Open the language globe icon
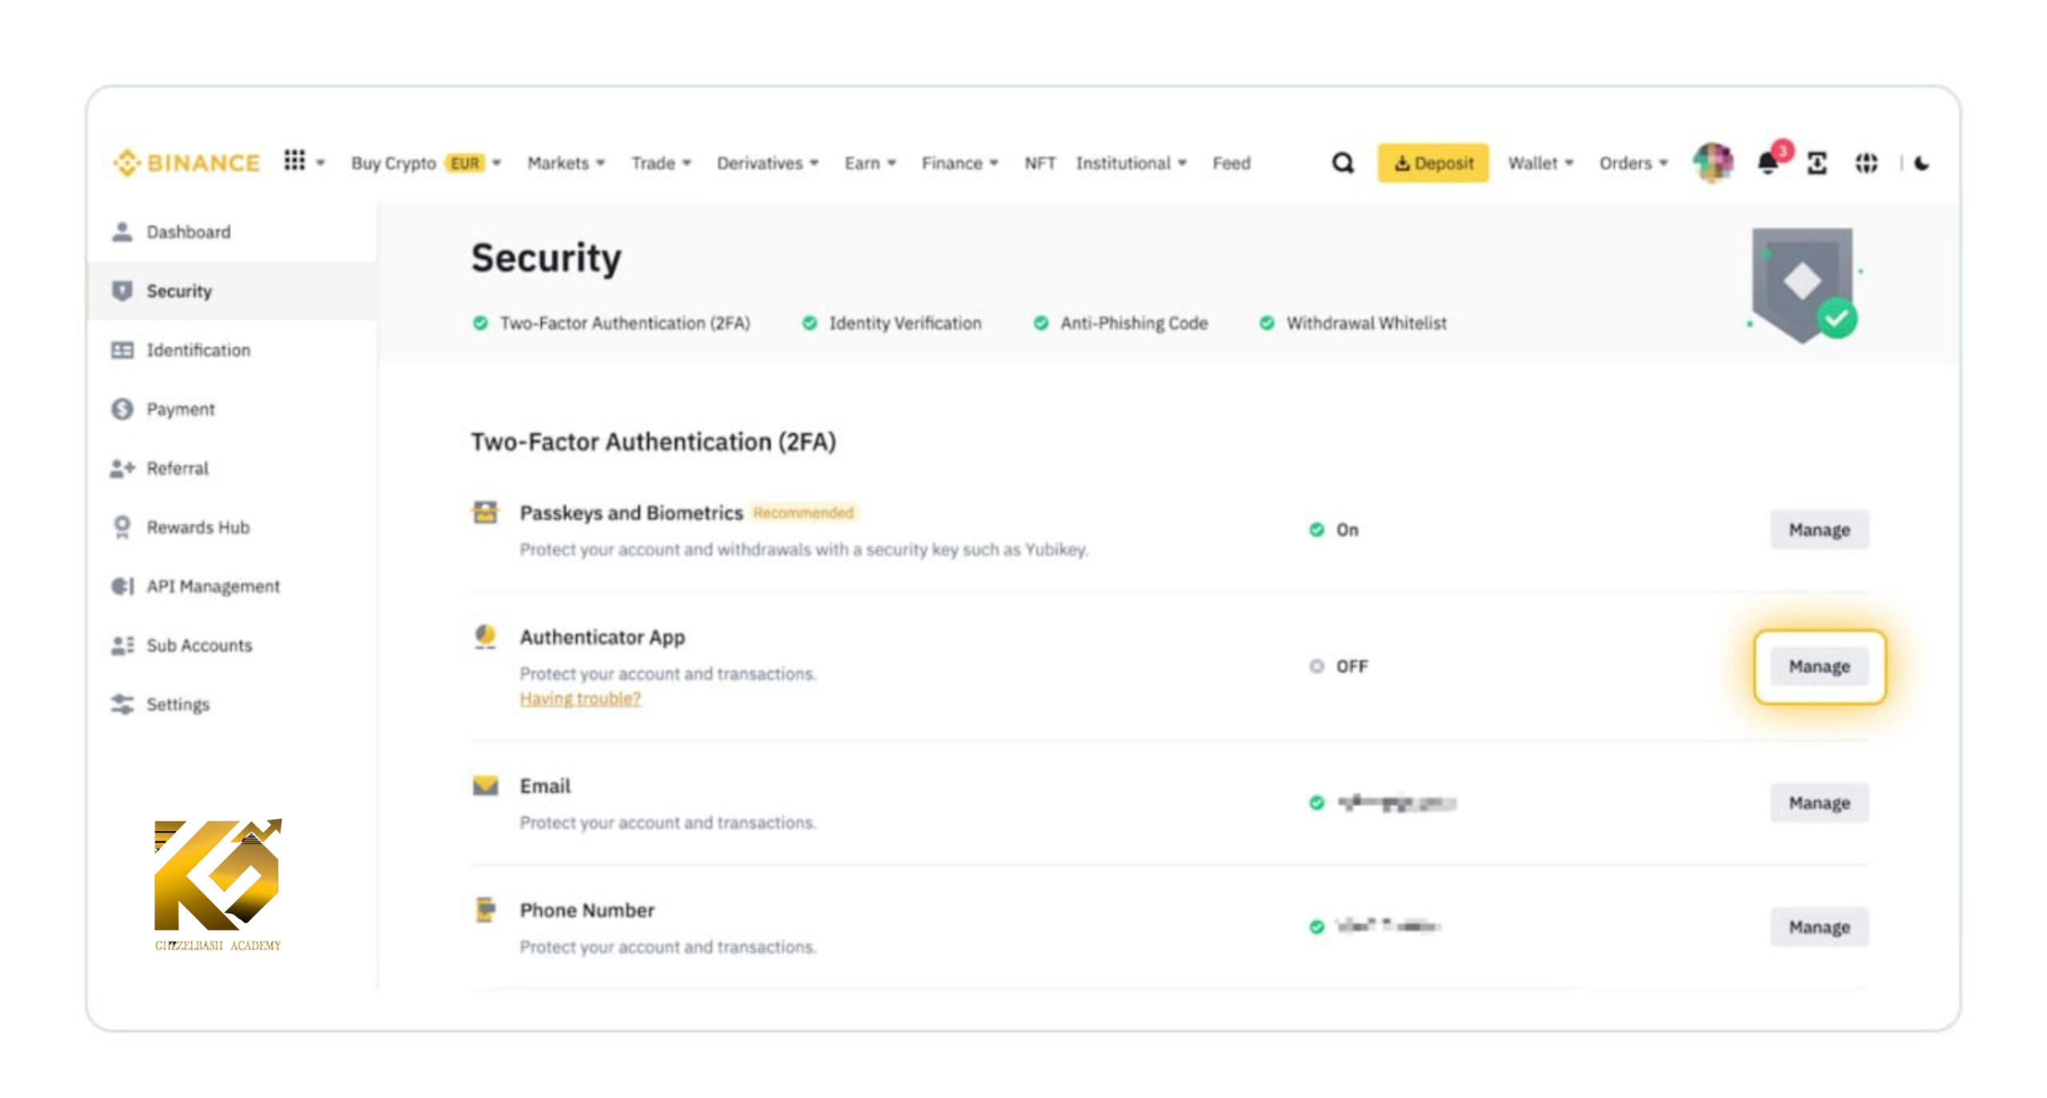Viewport: 2047px width, 1098px height. pyautogui.click(x=1866, y=163)
